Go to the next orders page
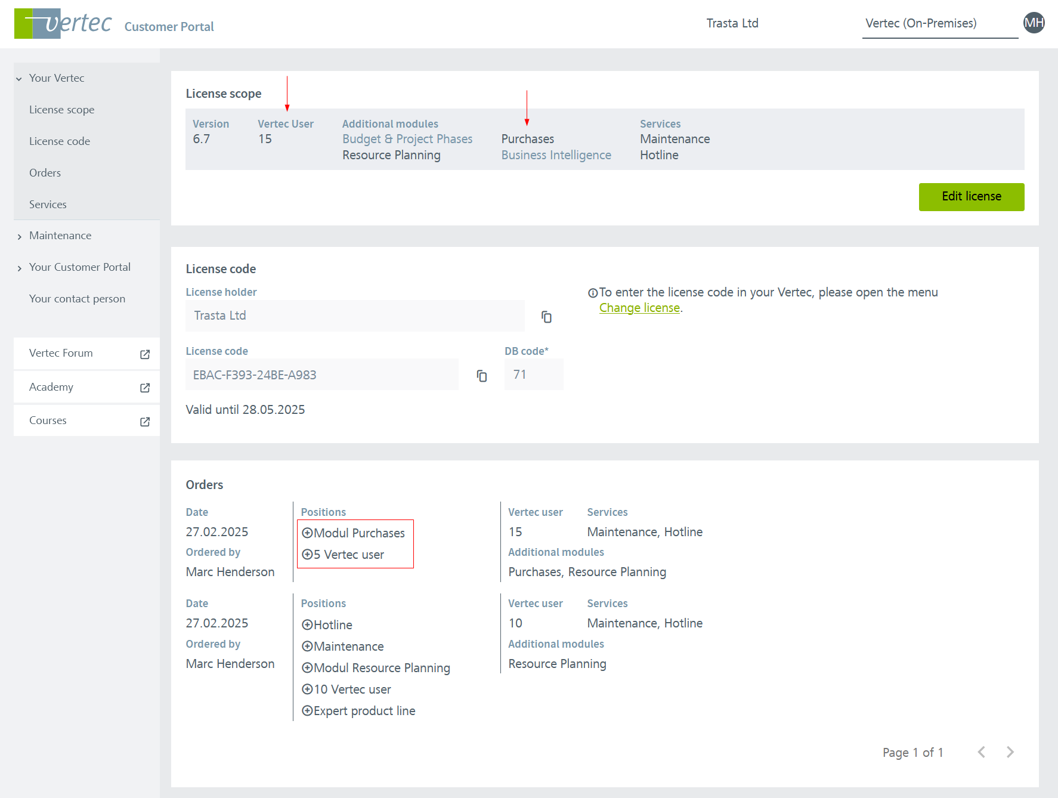The image size is (1058, 798). pyautogui.click(x=1010, y=752)
